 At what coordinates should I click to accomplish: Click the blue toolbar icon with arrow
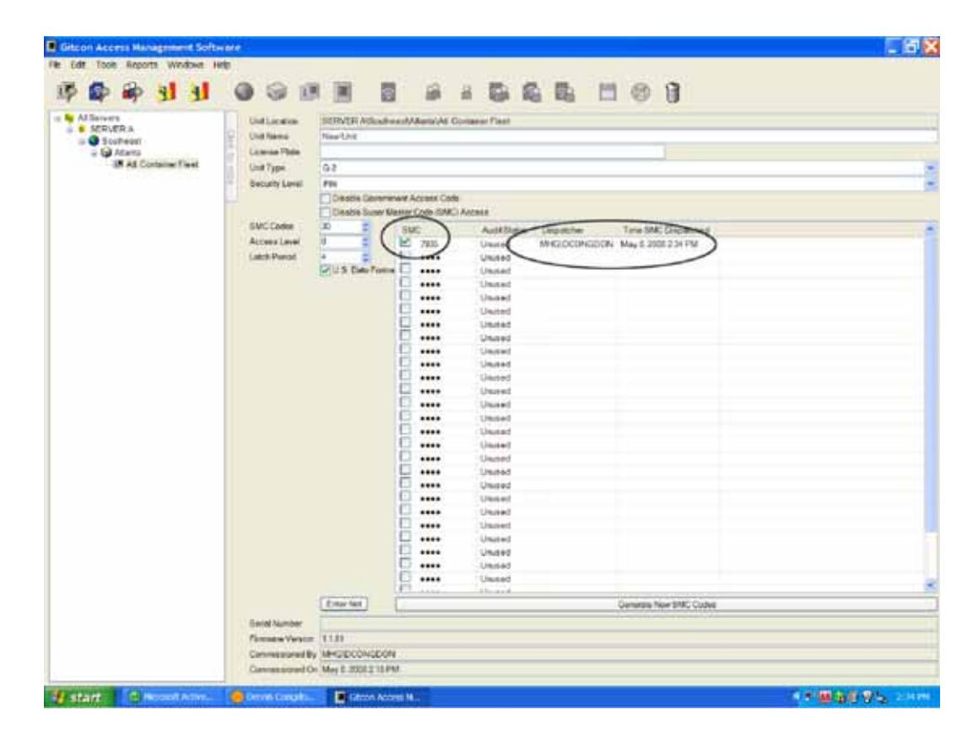click(99, 92)
